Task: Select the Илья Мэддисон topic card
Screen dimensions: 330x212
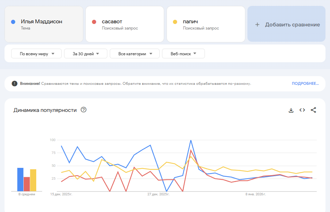Action: 44,24
